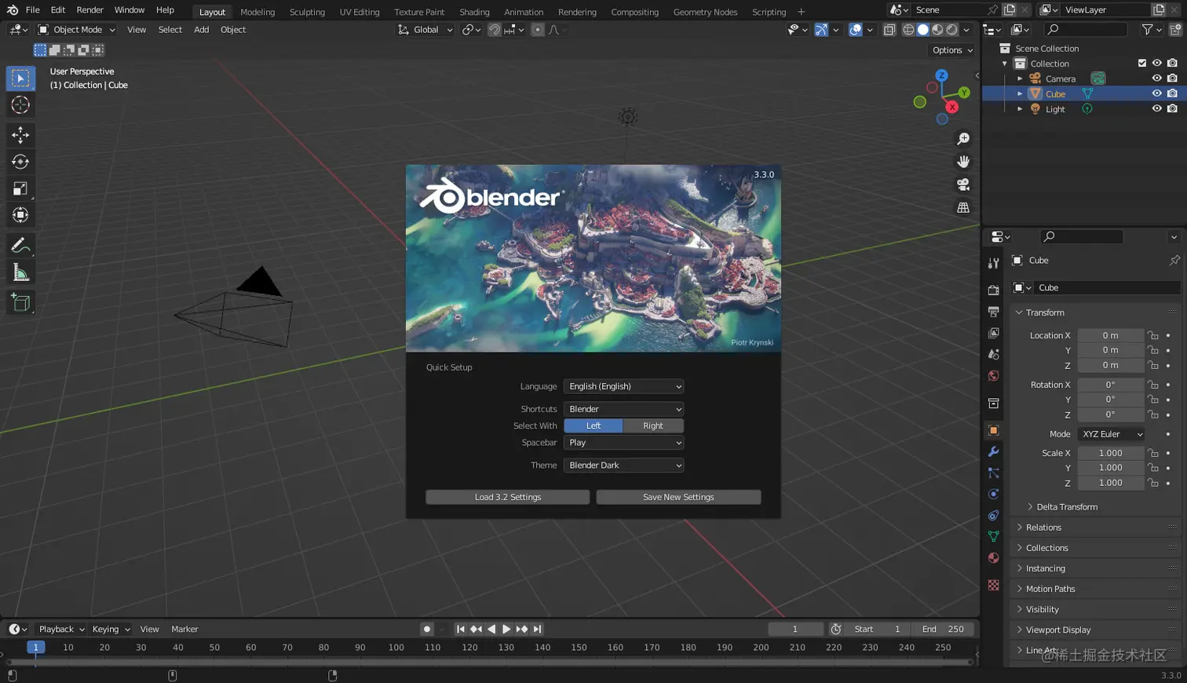The image size is (1187, 683).
Task: Click the current frame number field
Action: pyautogui.click(x=795, y=629)
